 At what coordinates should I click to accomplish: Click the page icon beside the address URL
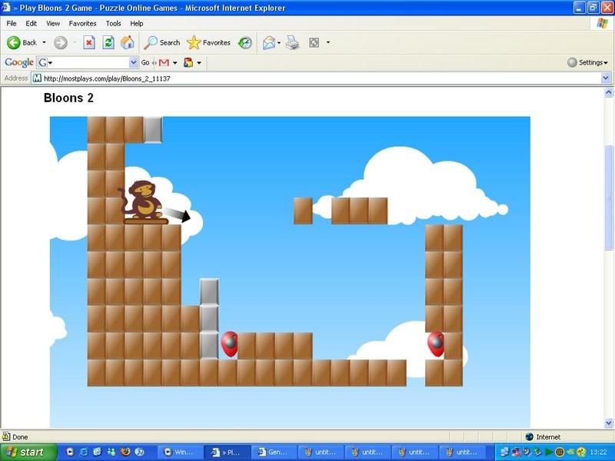pos(37,78)
